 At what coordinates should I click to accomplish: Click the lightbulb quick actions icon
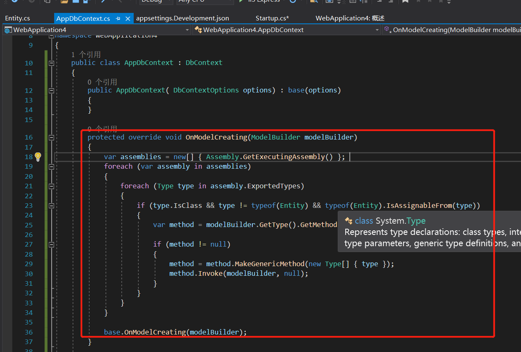tap(38, 157)
